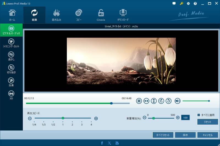Click the preview volume slider
220x146 pixels.
pyautogui.click(x=196, y=101)
